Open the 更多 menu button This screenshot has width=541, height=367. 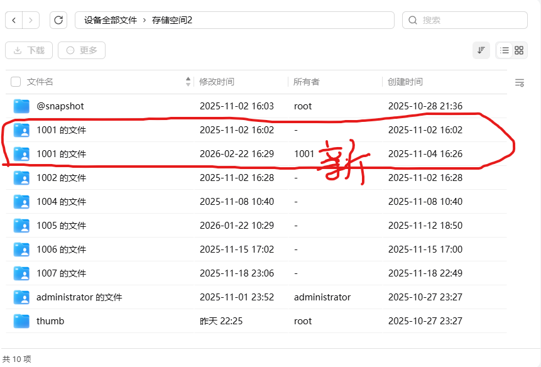tap(82, 50)
